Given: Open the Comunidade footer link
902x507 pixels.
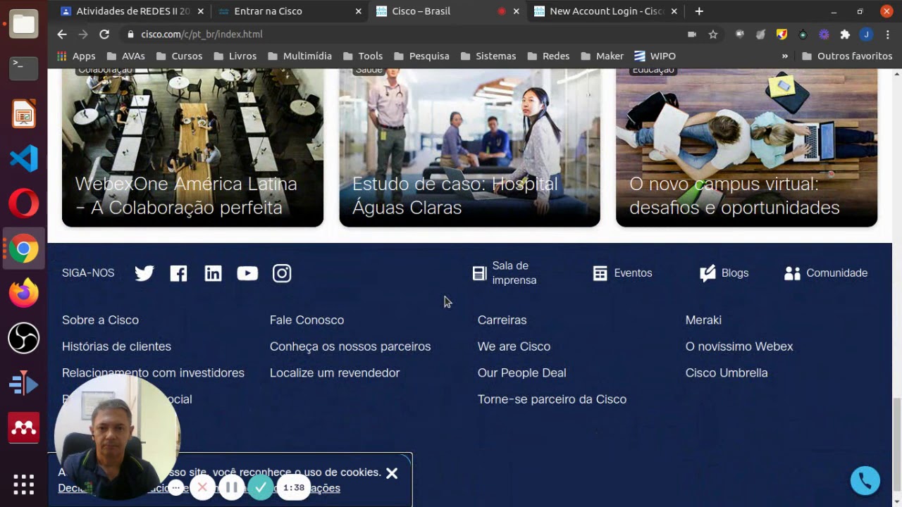Looking at the screenshot, I should 826,273.
